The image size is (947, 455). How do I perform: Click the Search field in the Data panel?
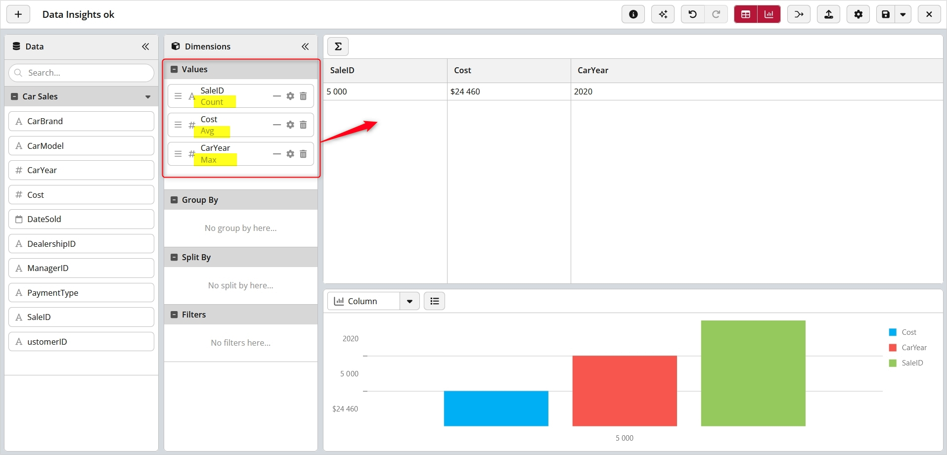(81, 73)
